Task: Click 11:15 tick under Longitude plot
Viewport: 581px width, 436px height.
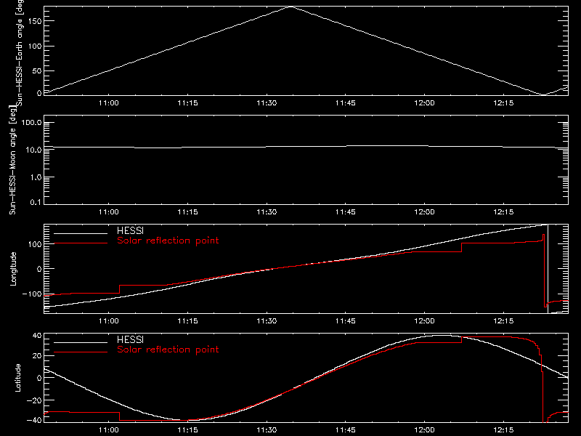Action: [x=187, y=321]
